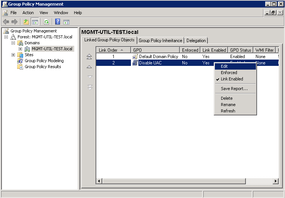Choose Edit from the context menu
This screenshot has width=285, height=198.
coord(224,66)
